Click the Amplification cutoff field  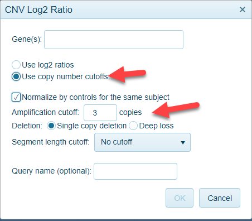[x=100, y=113]
